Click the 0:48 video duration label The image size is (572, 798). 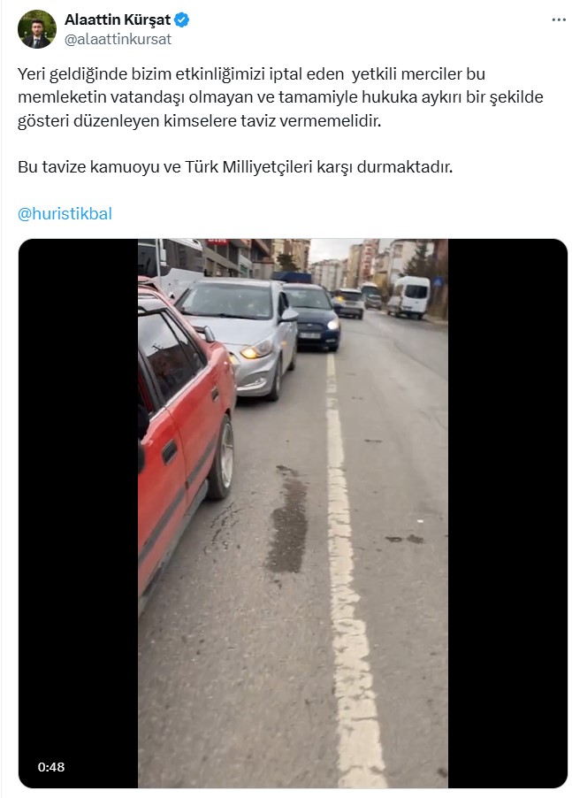coord(51,767)
